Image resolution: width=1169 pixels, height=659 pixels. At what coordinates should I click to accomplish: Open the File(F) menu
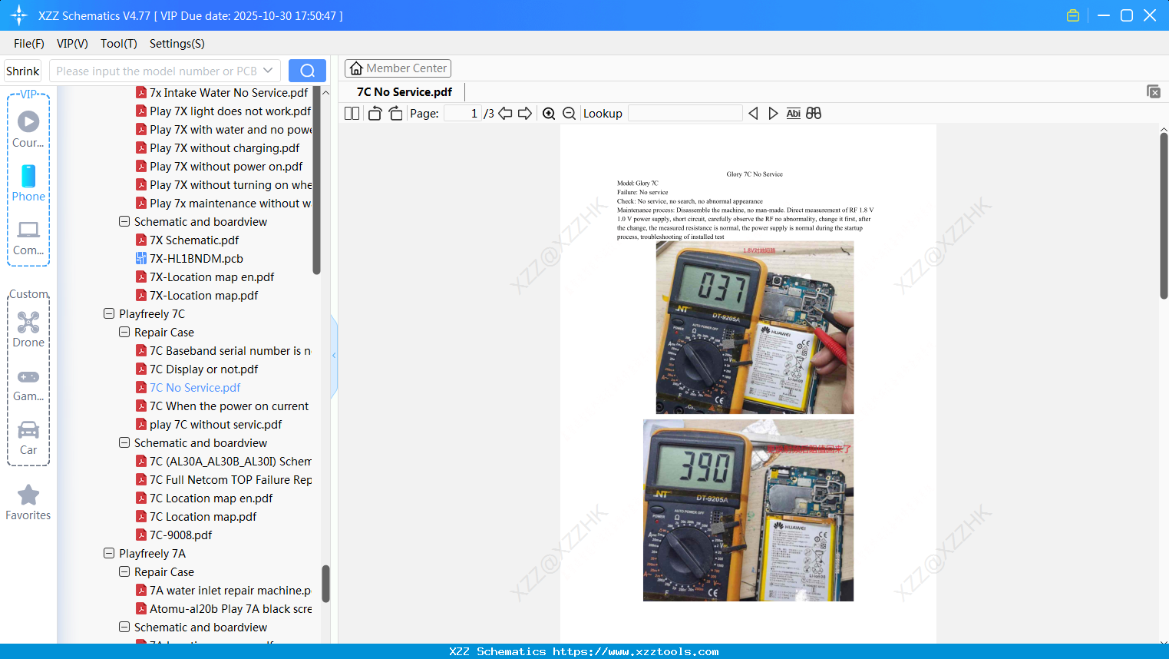tap(29, 44)
